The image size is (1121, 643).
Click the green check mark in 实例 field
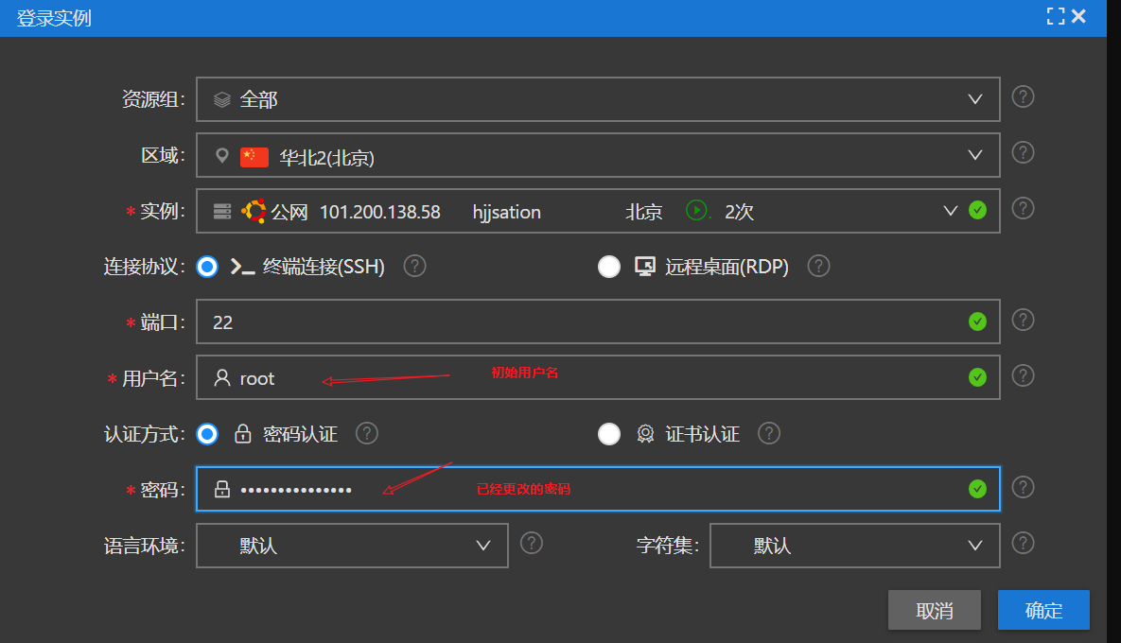pos(977,210)
